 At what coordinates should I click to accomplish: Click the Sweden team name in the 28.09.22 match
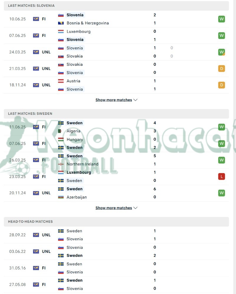74,231
